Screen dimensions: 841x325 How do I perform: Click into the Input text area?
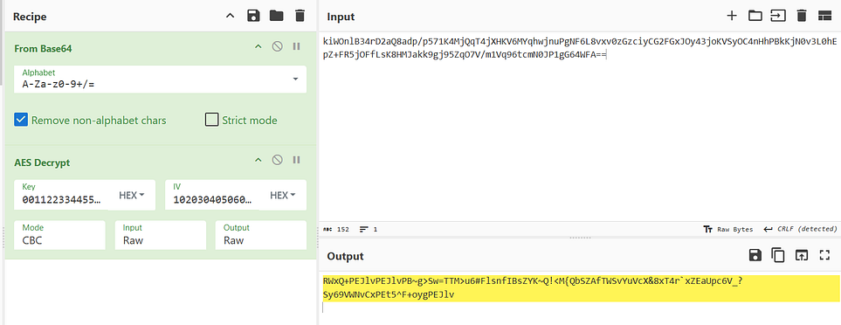pos(579,126)
